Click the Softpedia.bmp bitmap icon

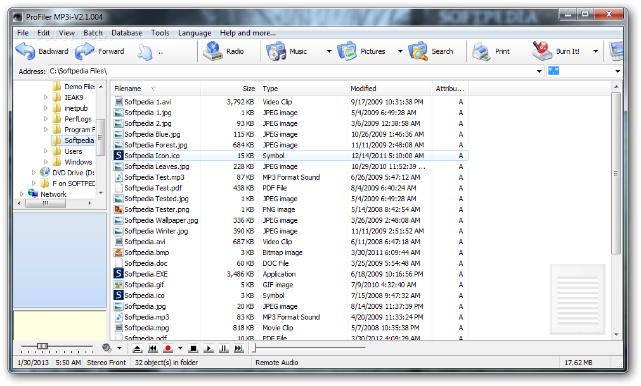(119, 252)
